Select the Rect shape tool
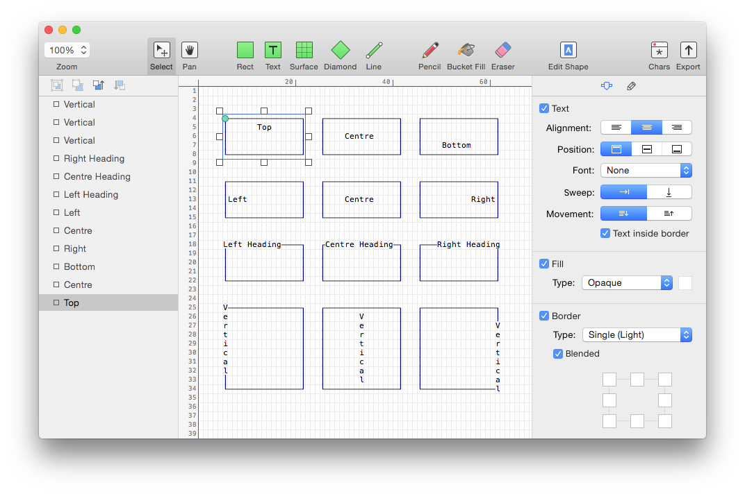The width and height of the screenshot is (745, 494). [245, 51]
